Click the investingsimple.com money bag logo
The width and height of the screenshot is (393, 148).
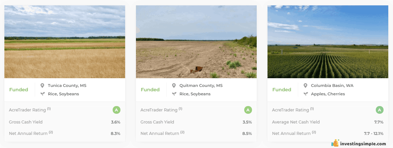point(335,143)
